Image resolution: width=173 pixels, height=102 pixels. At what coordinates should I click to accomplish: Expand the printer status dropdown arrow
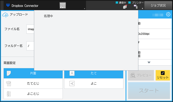pyautogui.click(x=142, y=8)
